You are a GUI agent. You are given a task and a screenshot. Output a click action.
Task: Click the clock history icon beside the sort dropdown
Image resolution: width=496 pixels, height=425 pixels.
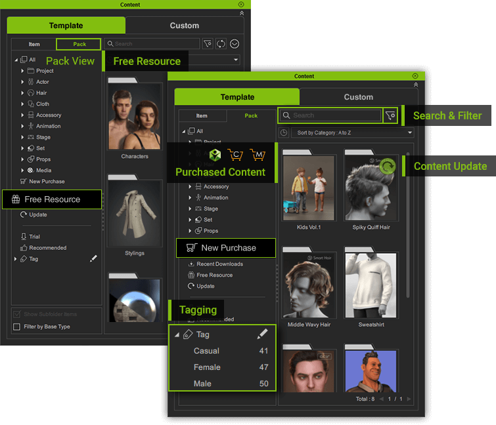pos(284,132)
